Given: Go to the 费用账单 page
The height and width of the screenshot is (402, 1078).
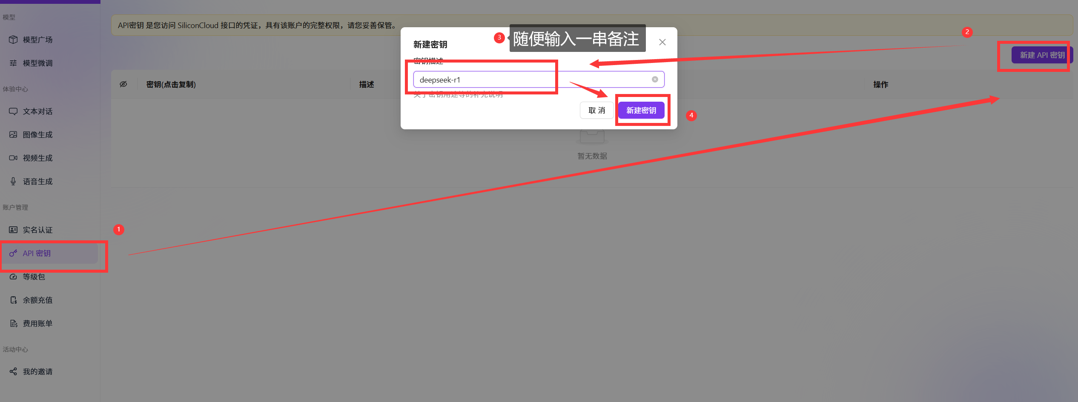Looking at the screenshot, I should [x=37, y=324].
